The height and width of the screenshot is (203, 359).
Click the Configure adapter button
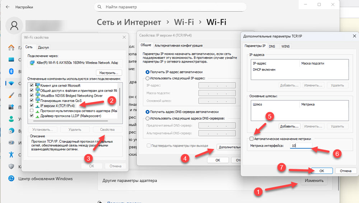(109, 72)
